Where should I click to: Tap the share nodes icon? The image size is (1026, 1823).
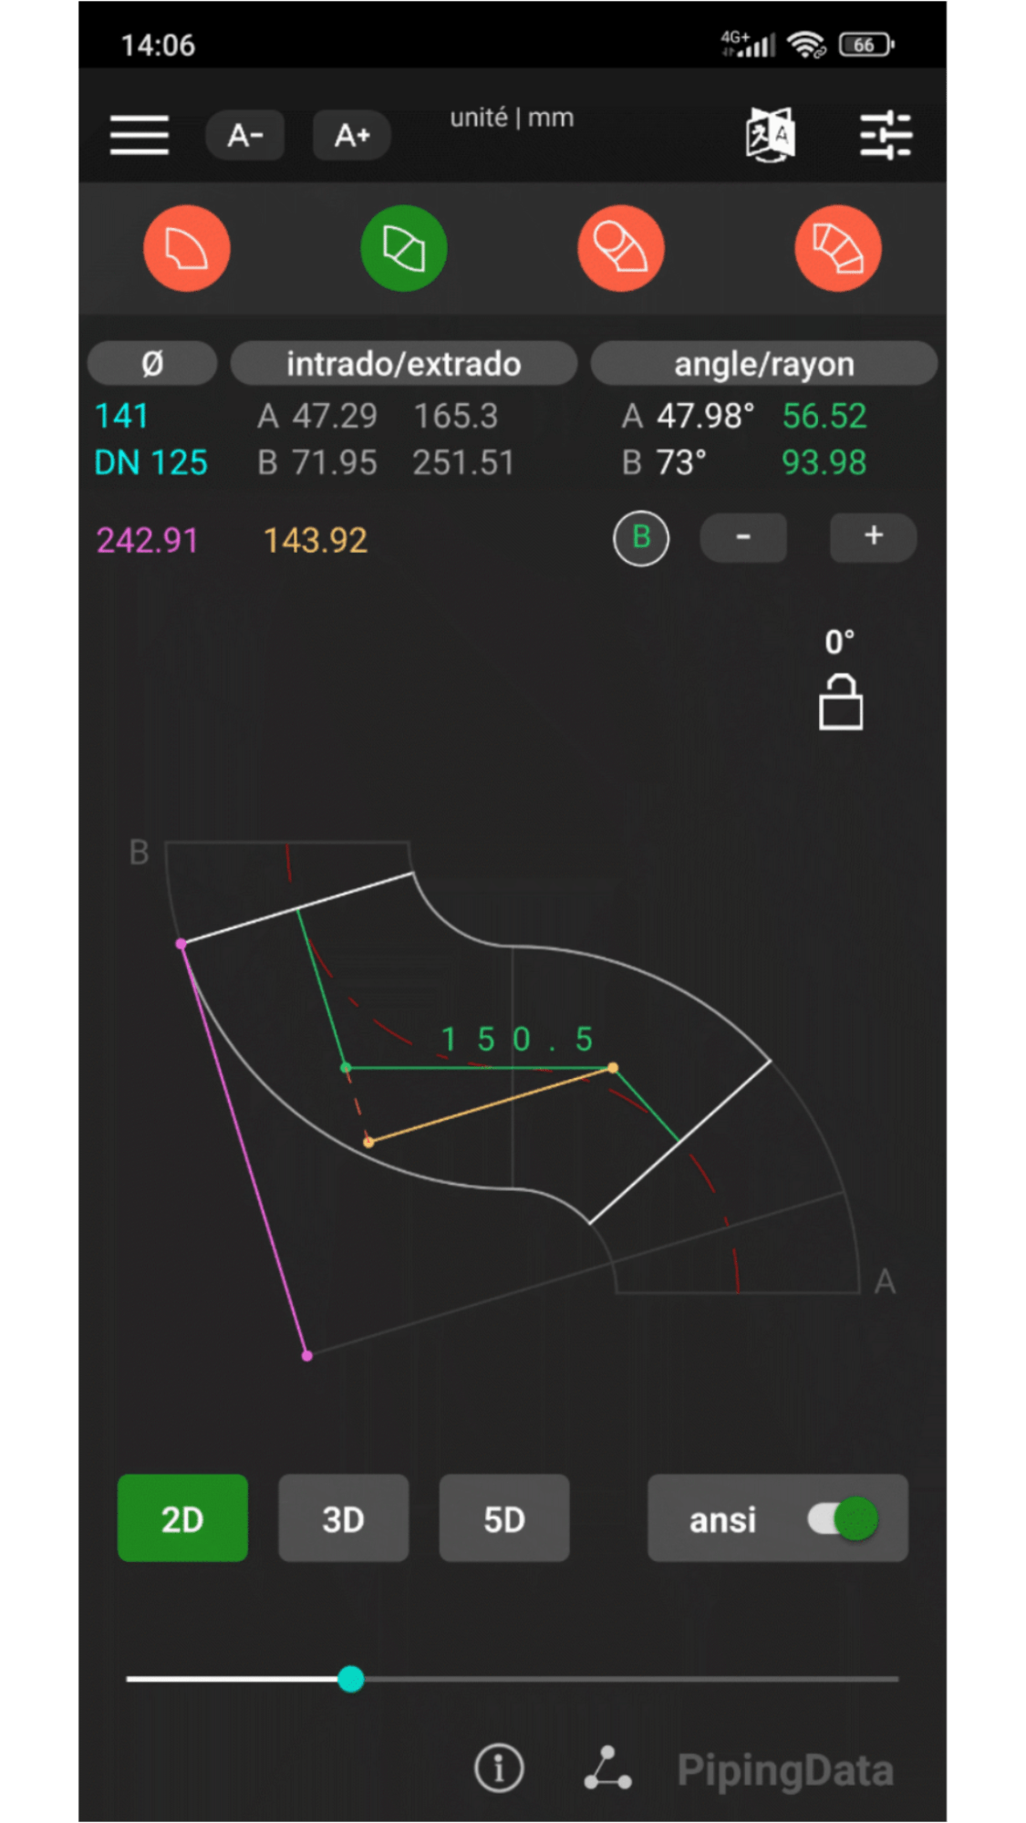click(607, 1768)
